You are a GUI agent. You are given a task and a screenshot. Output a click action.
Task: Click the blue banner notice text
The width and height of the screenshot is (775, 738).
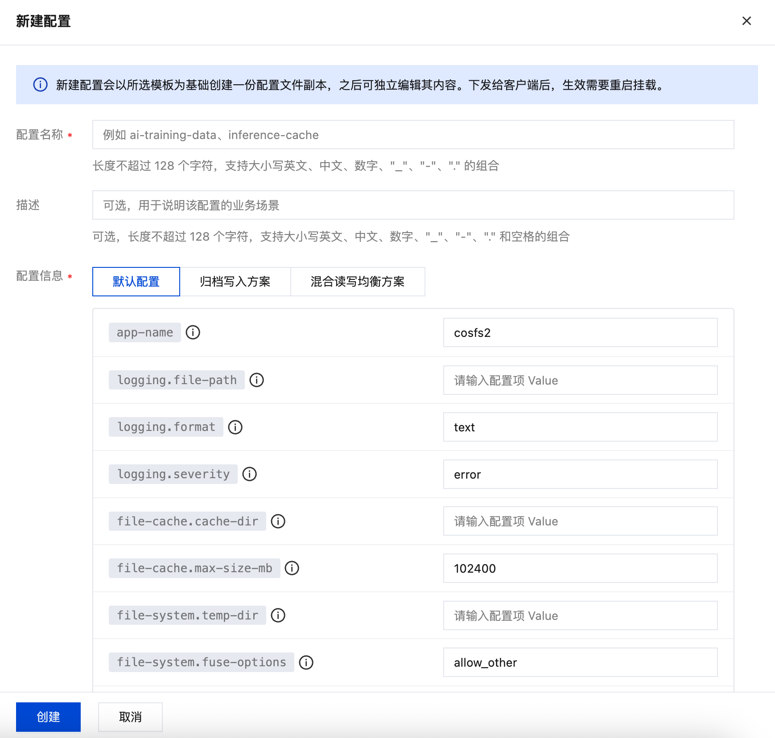tap(361, 85)
